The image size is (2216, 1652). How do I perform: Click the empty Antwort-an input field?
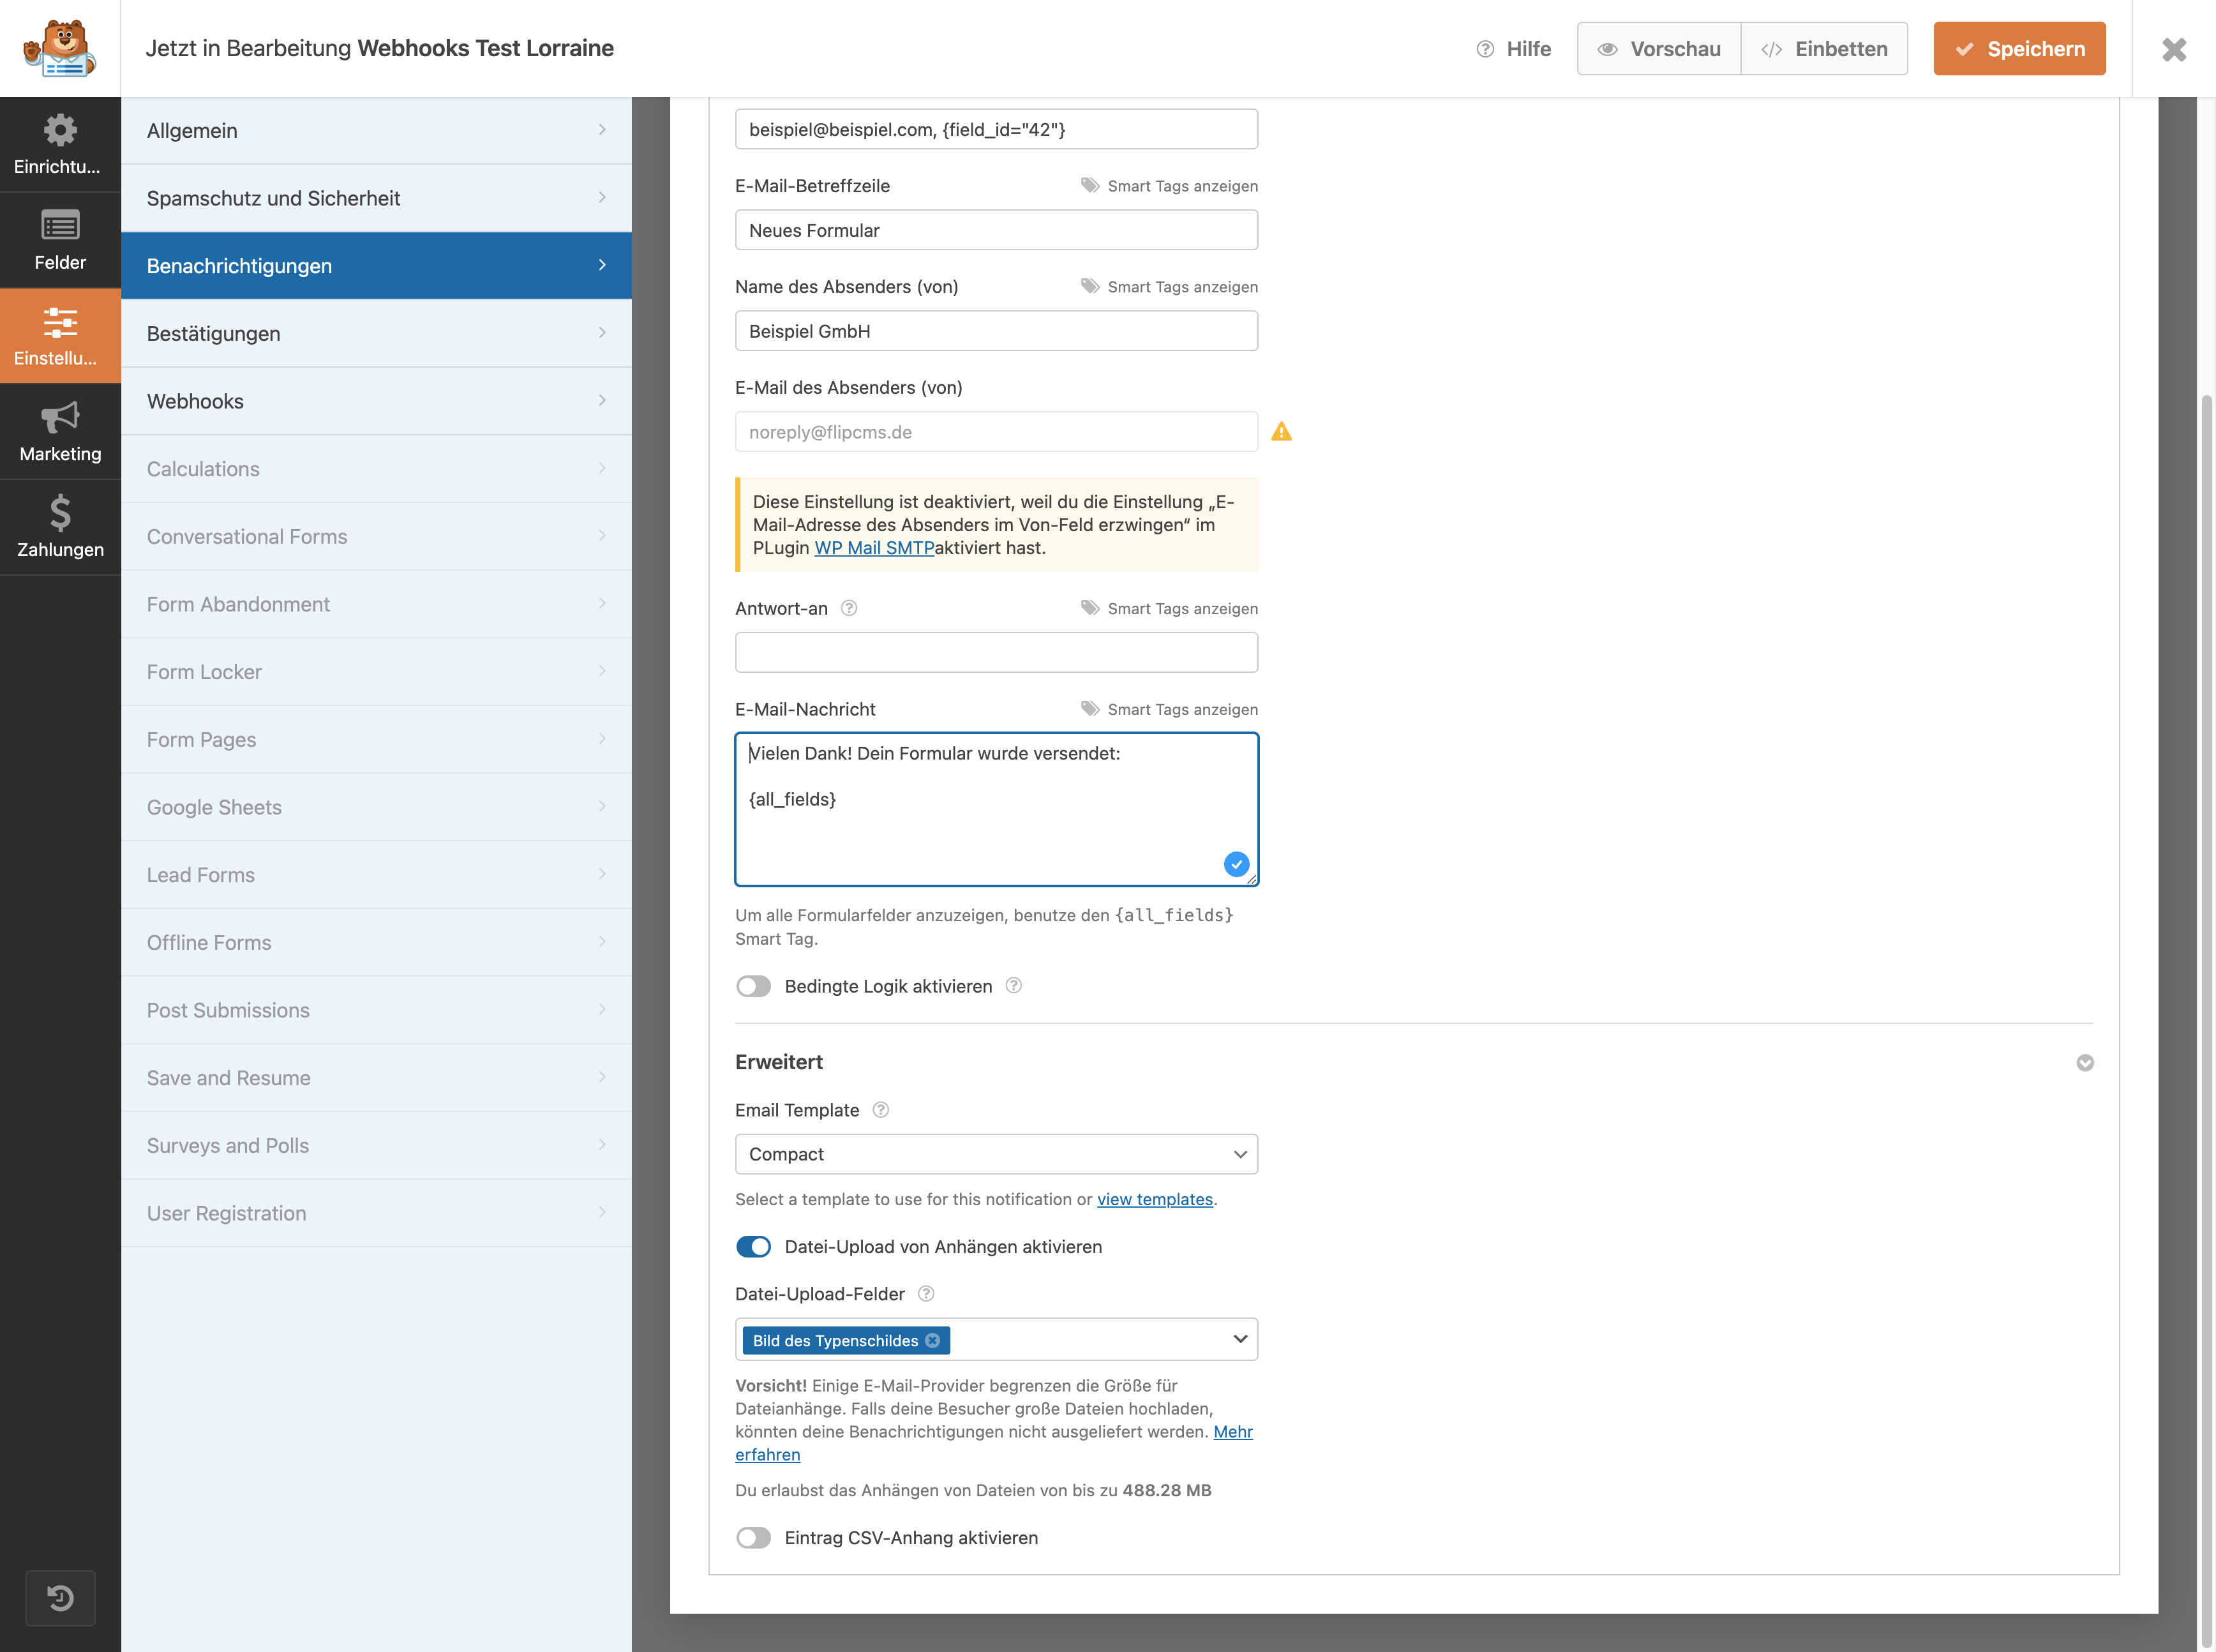click(996, 652)
